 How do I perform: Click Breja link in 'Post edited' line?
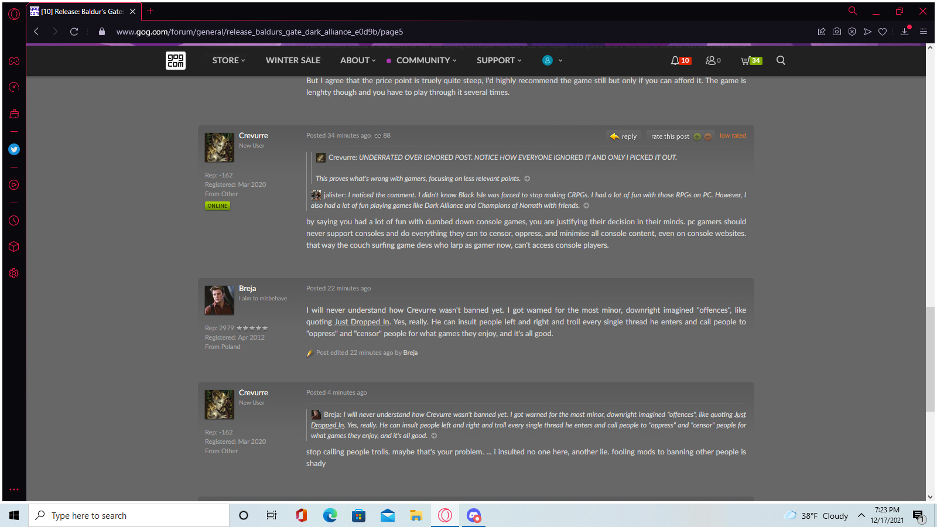tap(411, 353)
